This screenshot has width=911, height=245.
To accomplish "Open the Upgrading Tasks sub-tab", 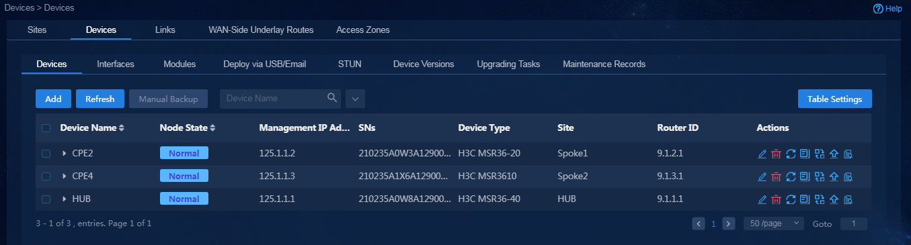I will (508, 64).
